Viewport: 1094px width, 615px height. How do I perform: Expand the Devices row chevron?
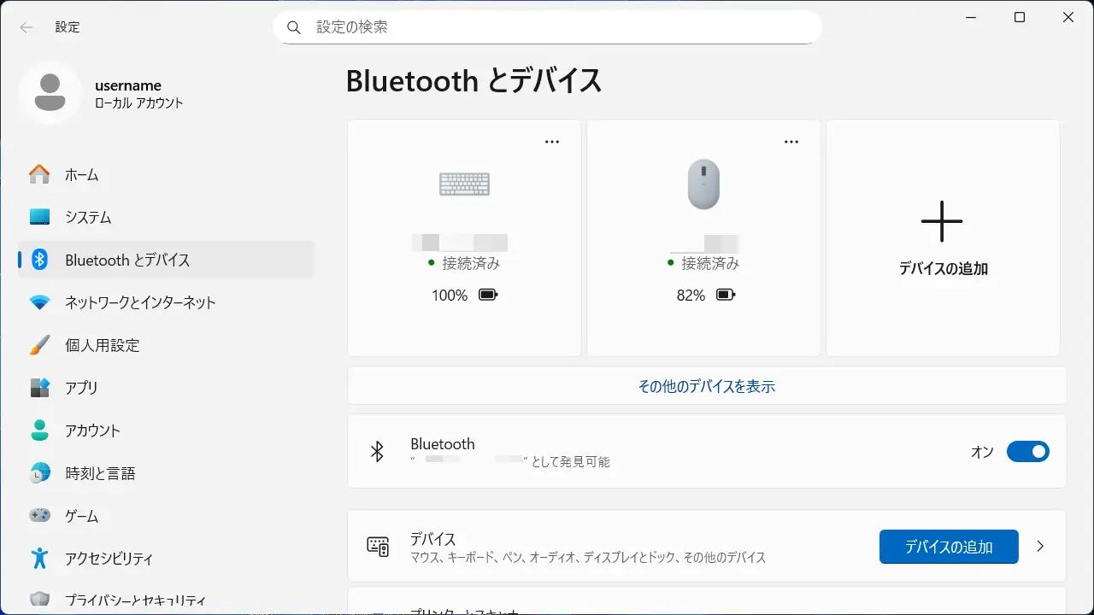pyautogui.click(x=1040, y=547)
